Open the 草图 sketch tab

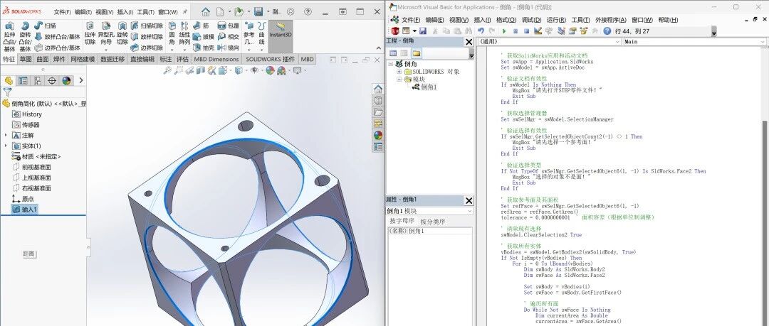pyautogui.click(x=26, y=59)
